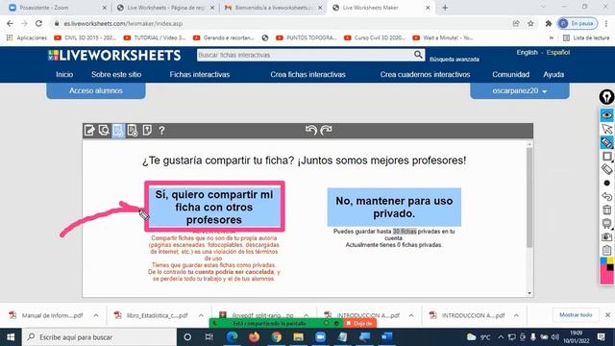This screenshot has width=615, height=346.
Task: Click Acceso alumnos button
Action: coord(96,90)
